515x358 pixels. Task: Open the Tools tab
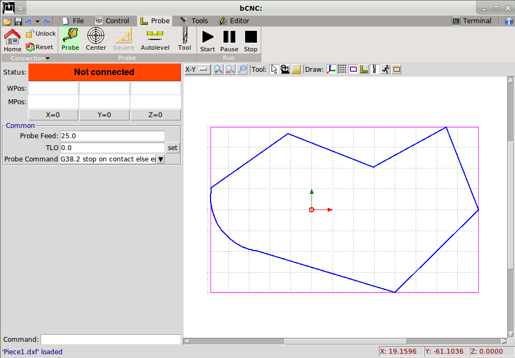point(194,21)
